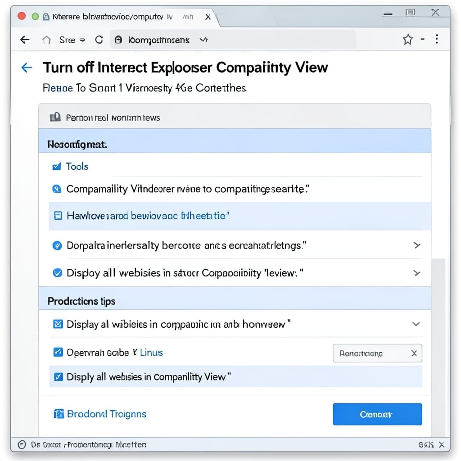Toggle the checkbox beside 'Display al wableies in corppaonic'
Screen dimensions: 461x461
58,324
